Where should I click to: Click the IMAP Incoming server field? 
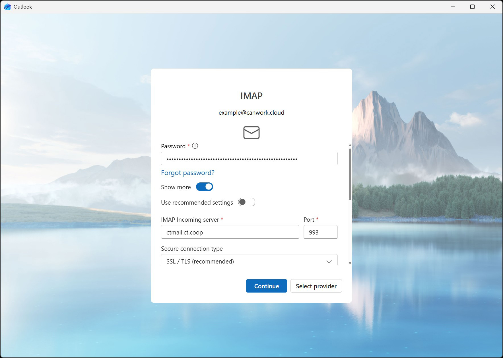tap(230, 232)
